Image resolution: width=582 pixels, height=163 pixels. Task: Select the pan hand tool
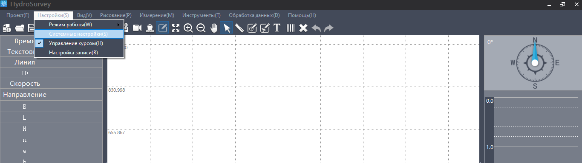coord(214,28)
